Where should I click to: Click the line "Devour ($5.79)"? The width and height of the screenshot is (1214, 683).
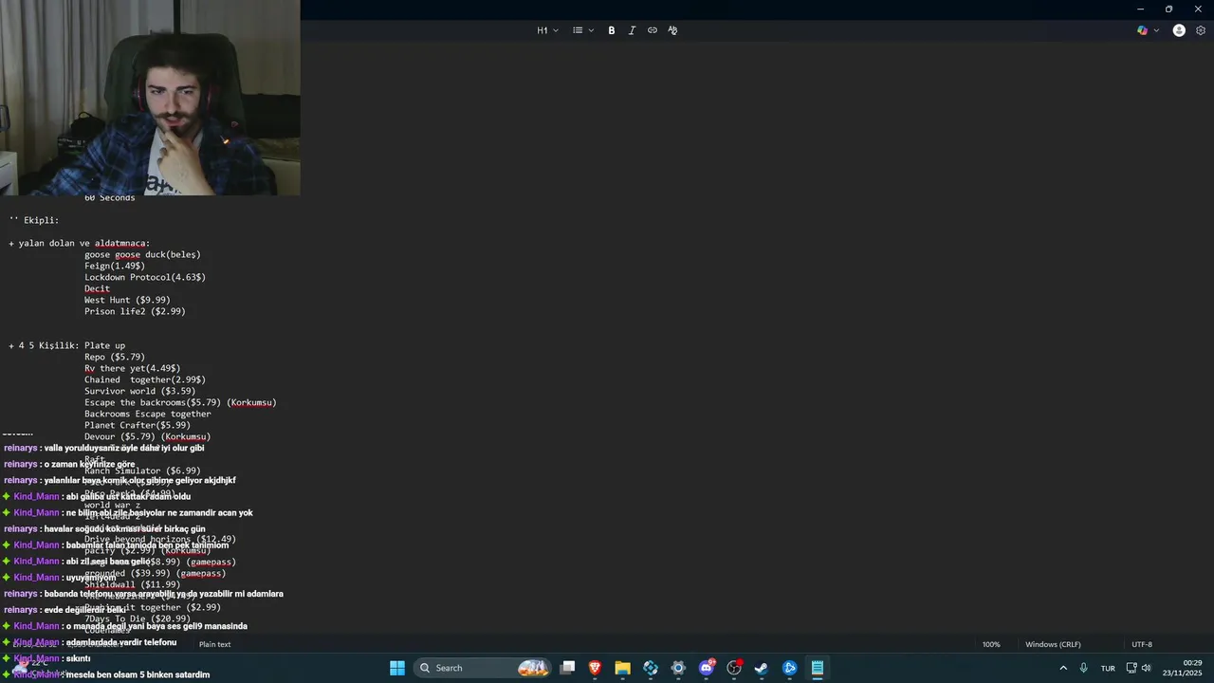coord(120,436)
